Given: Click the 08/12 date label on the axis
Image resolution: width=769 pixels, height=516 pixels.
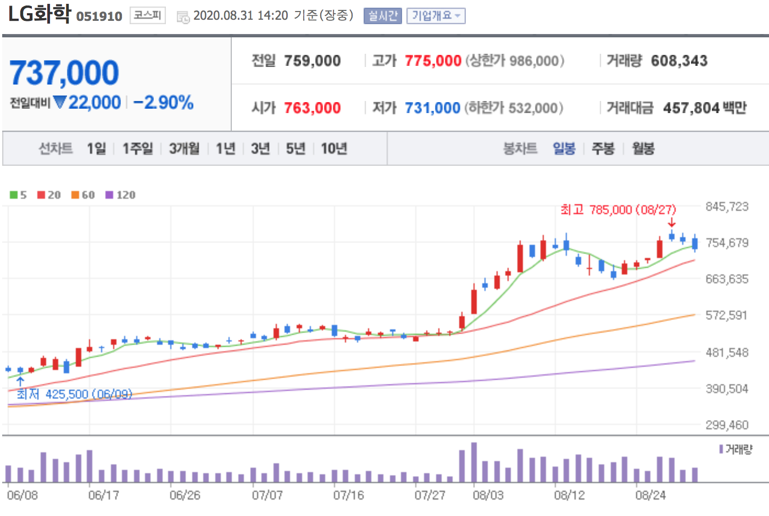Looking at the screenshot, I should point(570,495).
